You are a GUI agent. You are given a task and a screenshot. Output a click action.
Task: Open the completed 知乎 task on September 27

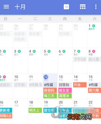(35, 34)
